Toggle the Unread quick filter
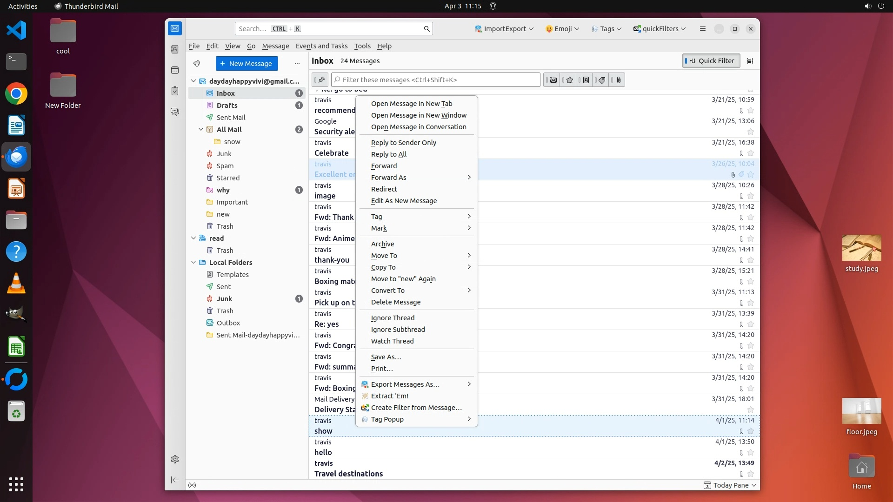 pyautogui.click(x=553, y=80)
